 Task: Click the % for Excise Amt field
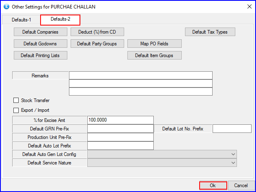(x=120, y=120)
